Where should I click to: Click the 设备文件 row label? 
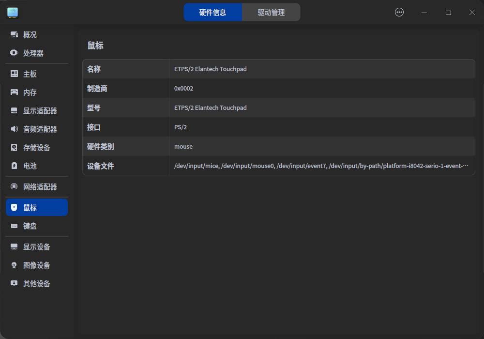coord(101,166)
